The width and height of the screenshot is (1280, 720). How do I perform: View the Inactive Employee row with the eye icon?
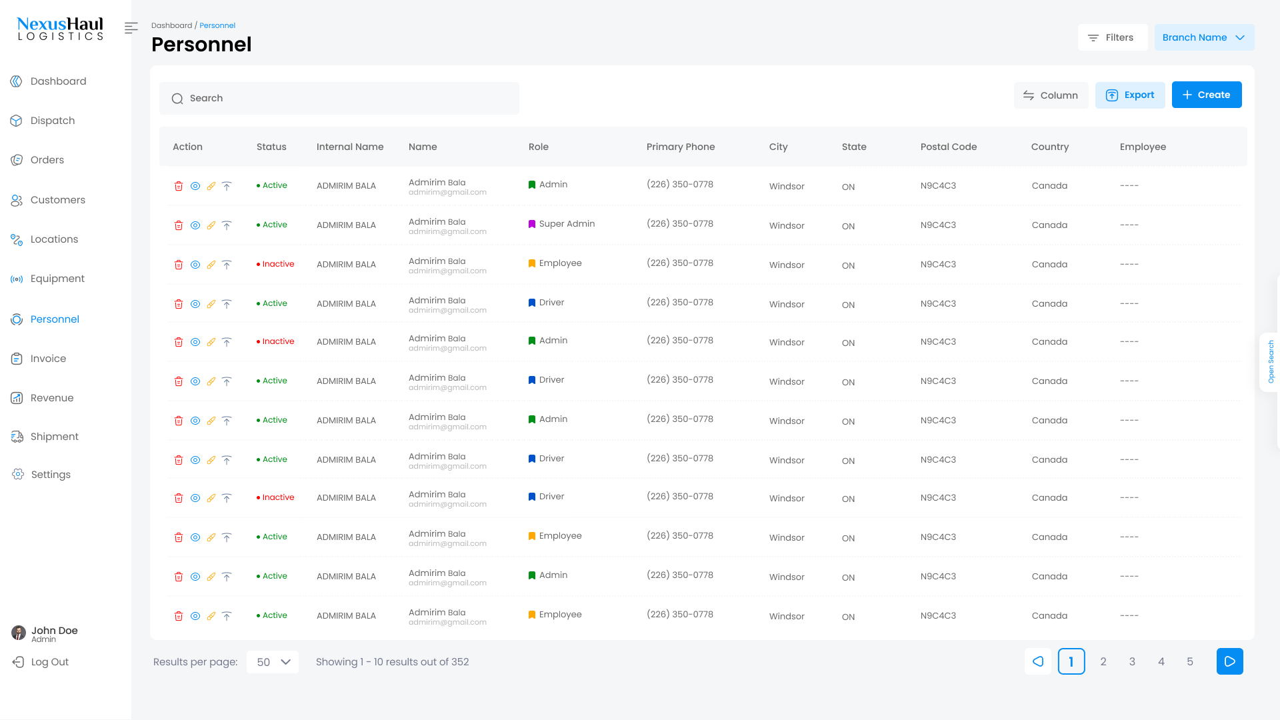click(x=195, y=265)
